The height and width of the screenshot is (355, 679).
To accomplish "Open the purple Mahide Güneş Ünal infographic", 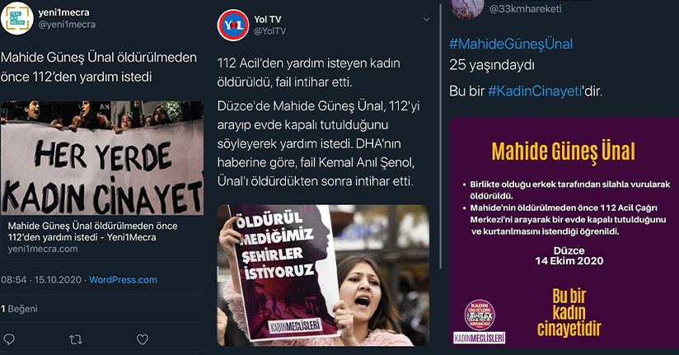I will pyautogui.click(x=564, y=232).
